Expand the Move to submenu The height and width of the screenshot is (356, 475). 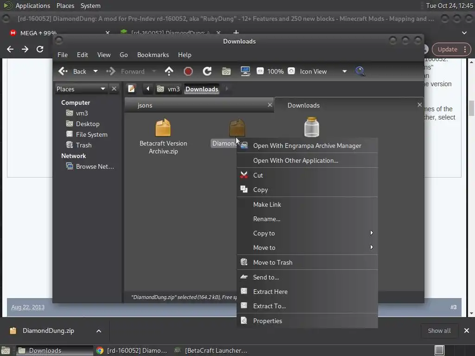tap(307, 248)
